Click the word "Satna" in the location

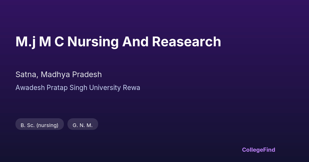pos(26,75)
